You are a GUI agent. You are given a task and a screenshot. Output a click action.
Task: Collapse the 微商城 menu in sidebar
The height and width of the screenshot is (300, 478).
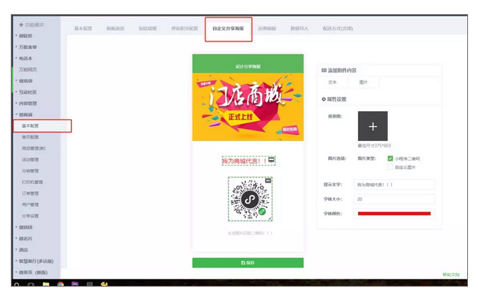26,115
